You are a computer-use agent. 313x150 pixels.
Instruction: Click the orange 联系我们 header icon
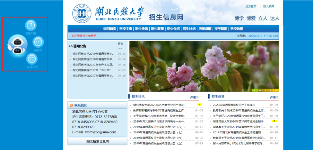71,105
